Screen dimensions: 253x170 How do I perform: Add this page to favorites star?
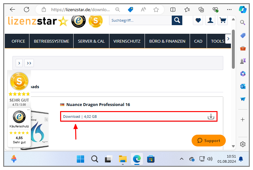pos(156,10)
